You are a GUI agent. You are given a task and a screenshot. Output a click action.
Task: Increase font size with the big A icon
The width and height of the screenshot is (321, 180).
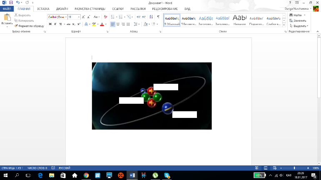[83, 17]
